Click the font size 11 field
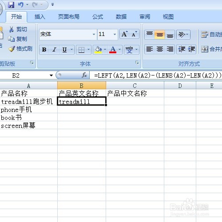Screen dimensions: 222x222 click(x=105, y=34)
